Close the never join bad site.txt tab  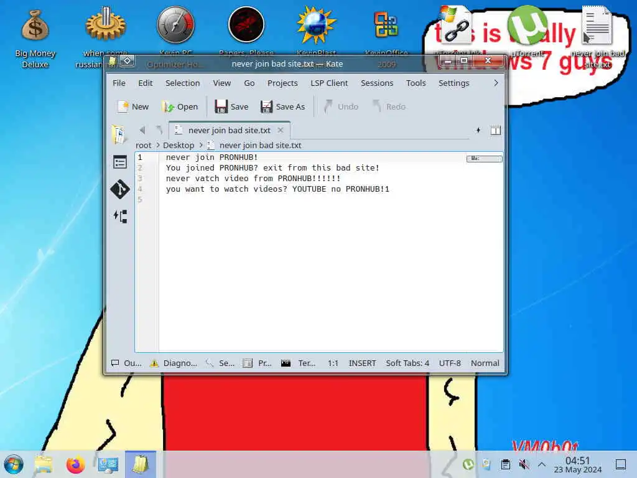point(281,130)
